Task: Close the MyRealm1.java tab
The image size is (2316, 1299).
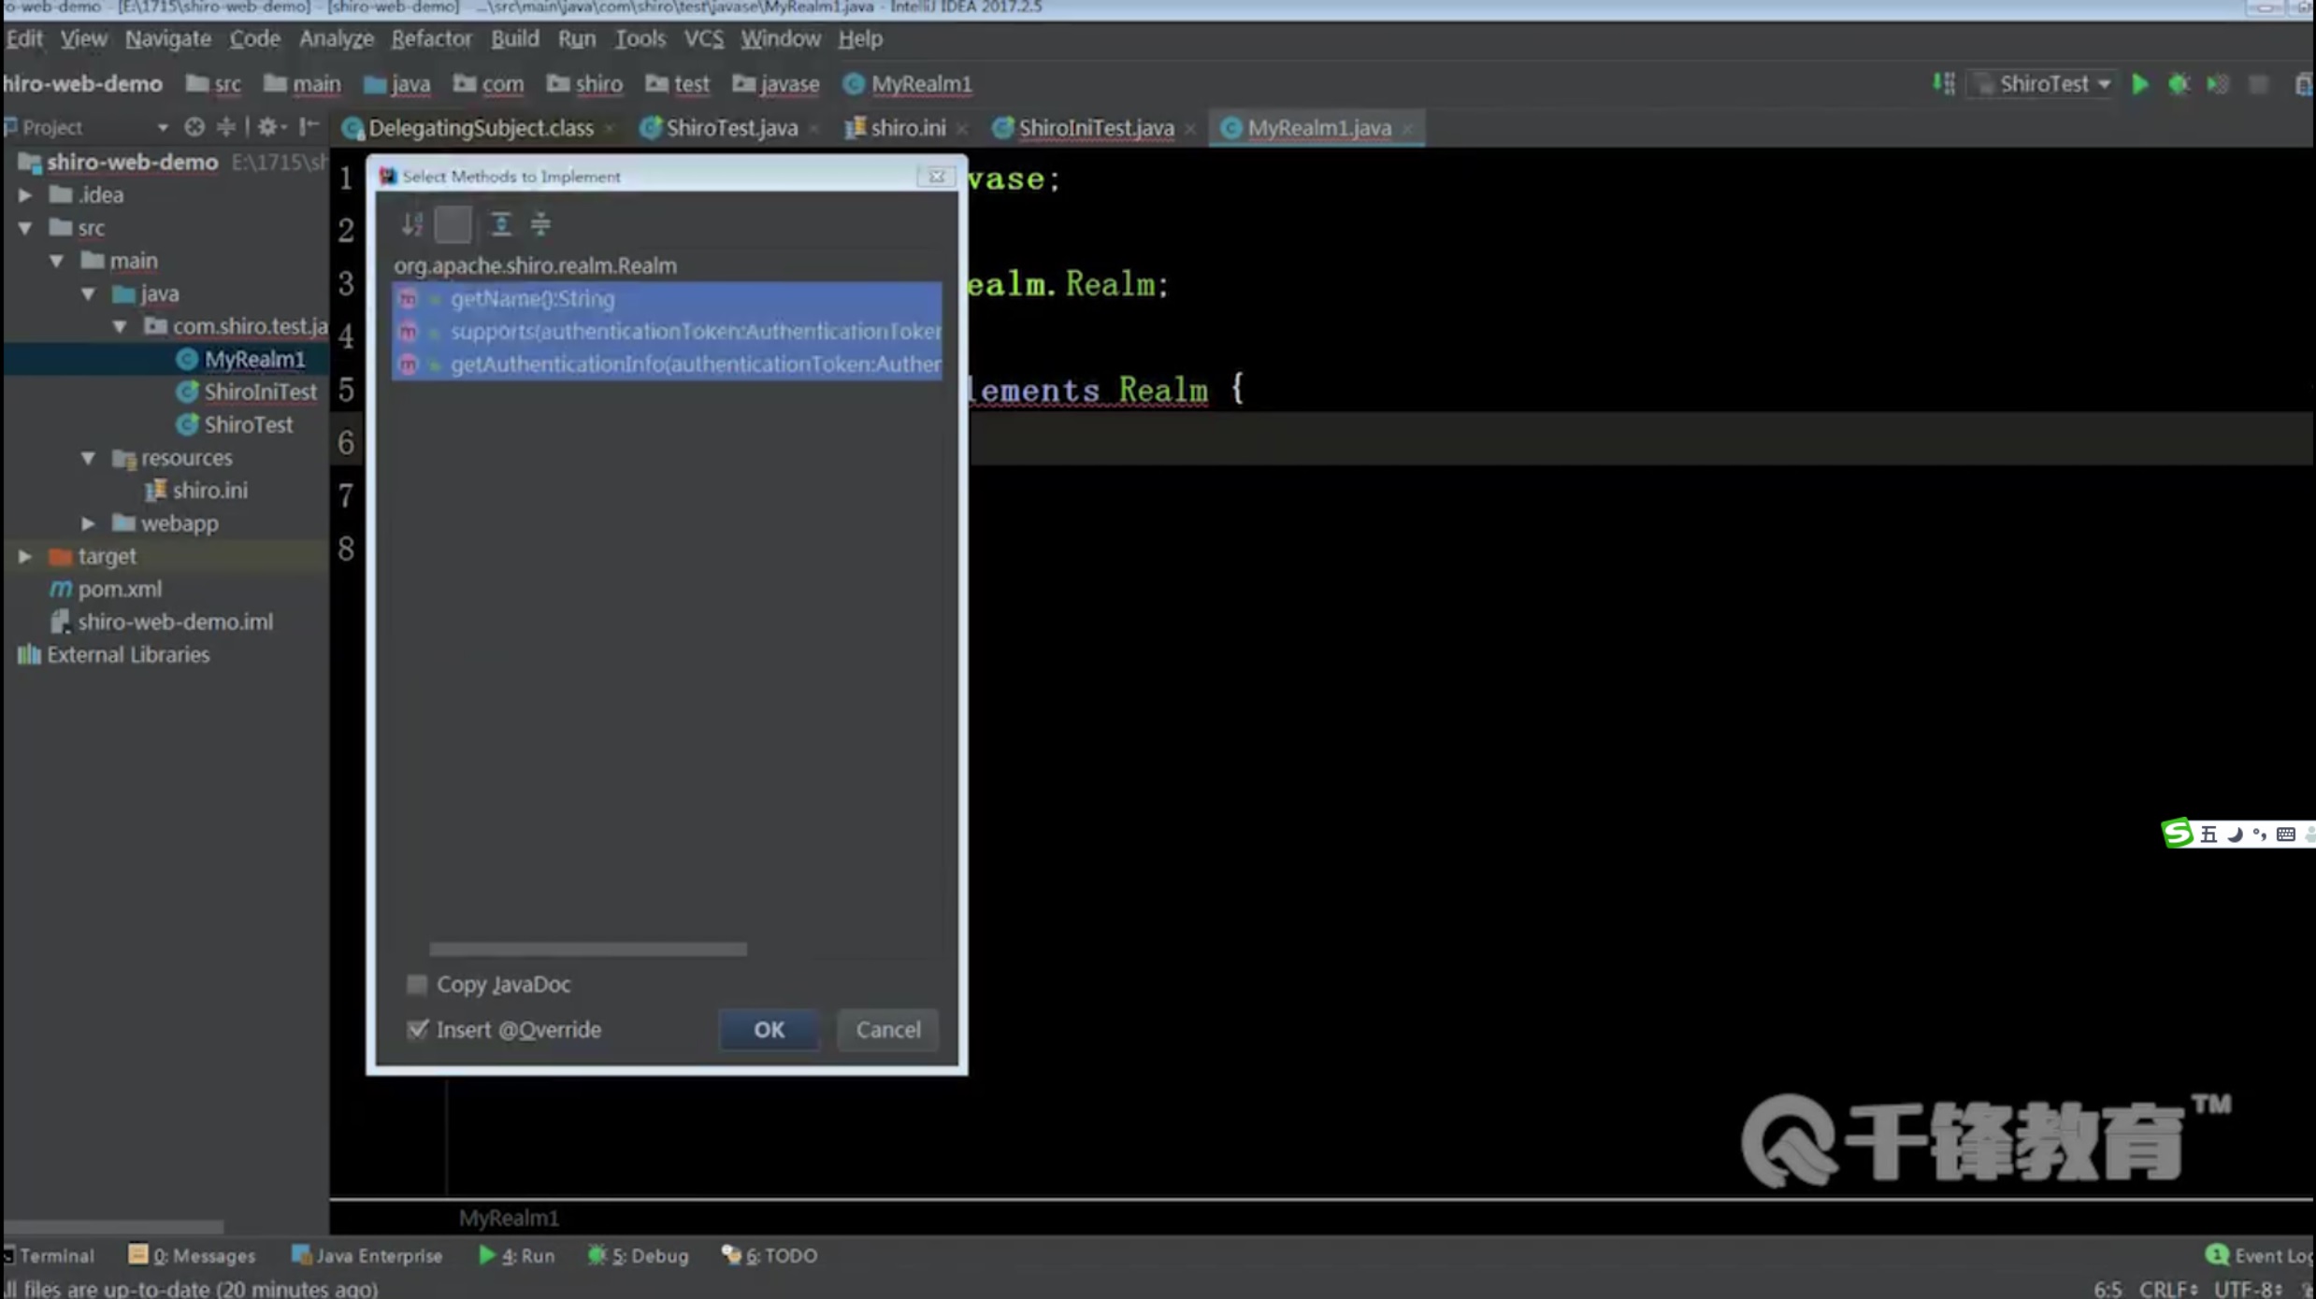Action: (x=1408, y=129)
